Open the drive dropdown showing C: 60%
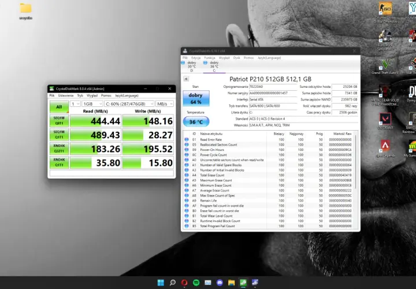The width and height of the screenshot is (416, 289). [x=129, y=104]
